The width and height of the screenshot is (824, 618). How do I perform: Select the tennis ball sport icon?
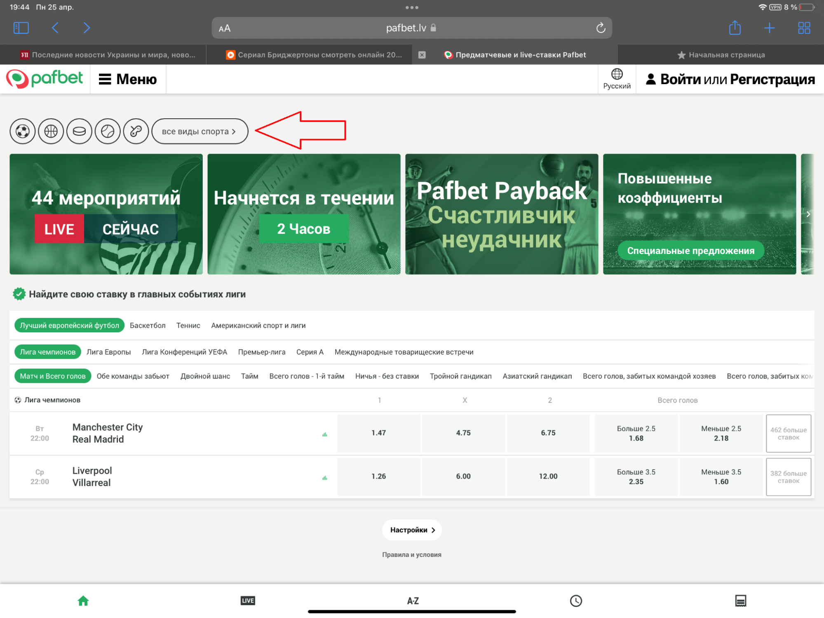108,132
